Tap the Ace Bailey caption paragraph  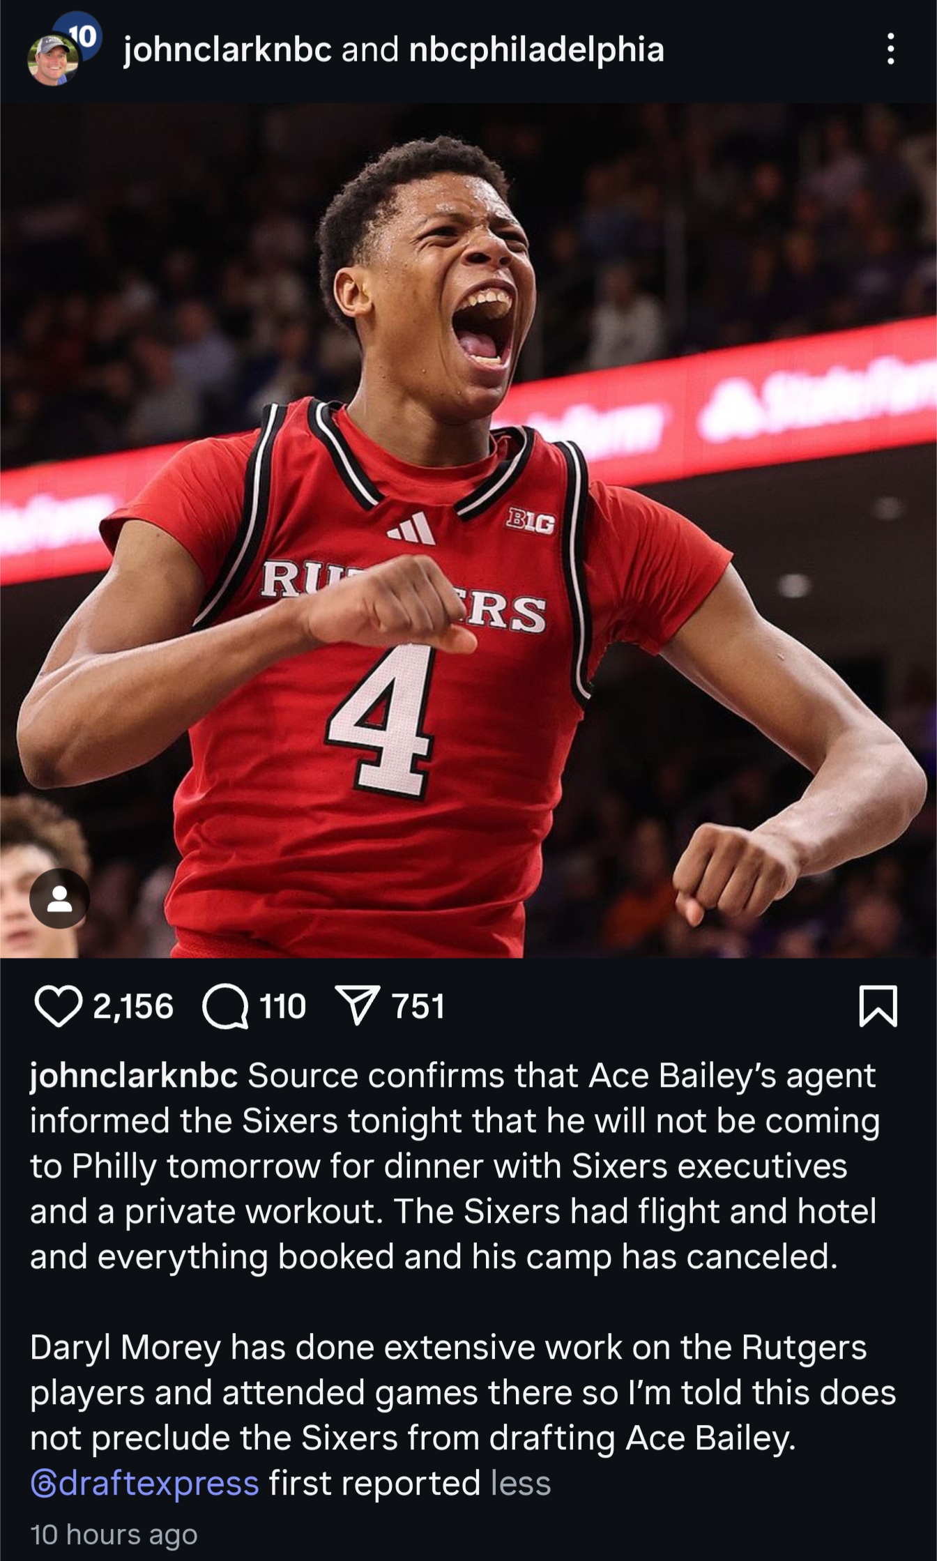pos(455,1166)
